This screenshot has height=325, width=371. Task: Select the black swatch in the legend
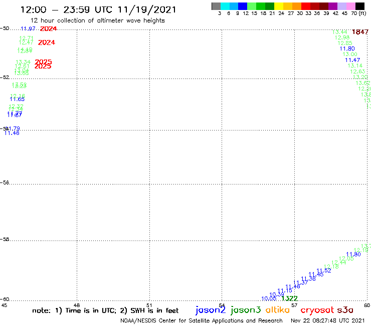pos(360,6)
